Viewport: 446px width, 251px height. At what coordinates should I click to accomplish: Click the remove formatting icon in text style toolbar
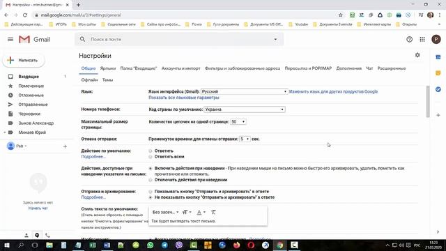pos(213,212)
